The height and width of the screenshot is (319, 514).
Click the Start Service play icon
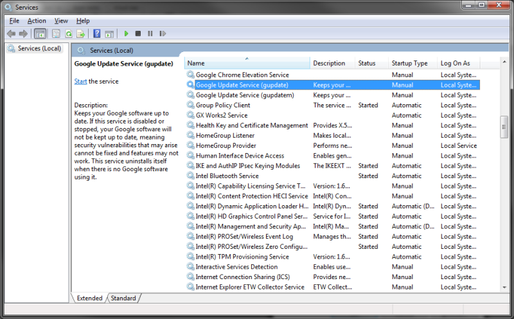(x=126, y=33)
